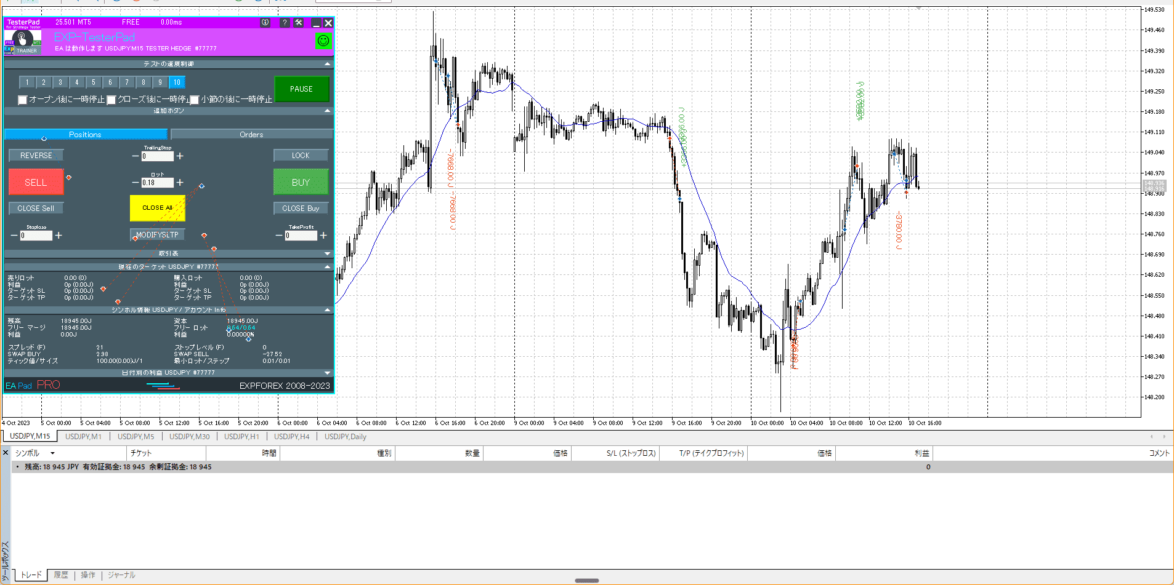Close the toolbox panel with X icon
Image resolution: width=1174 pixels, height=585 pixels.
[6, 453]
